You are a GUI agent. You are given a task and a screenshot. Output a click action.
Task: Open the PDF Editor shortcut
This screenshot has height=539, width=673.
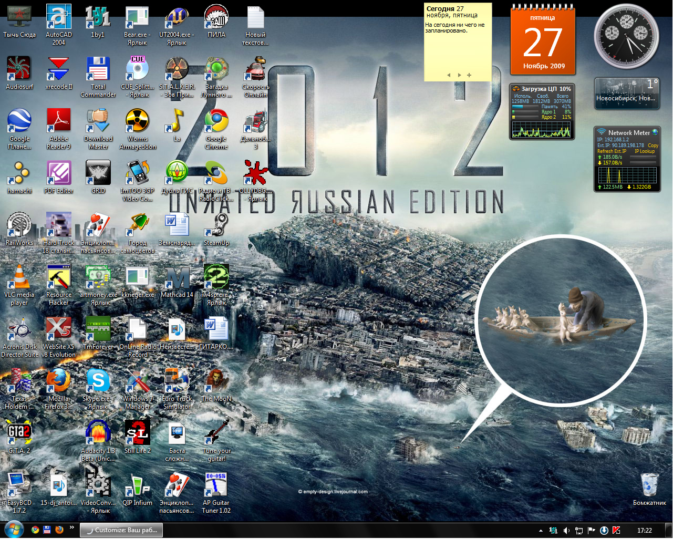[59, 177]
